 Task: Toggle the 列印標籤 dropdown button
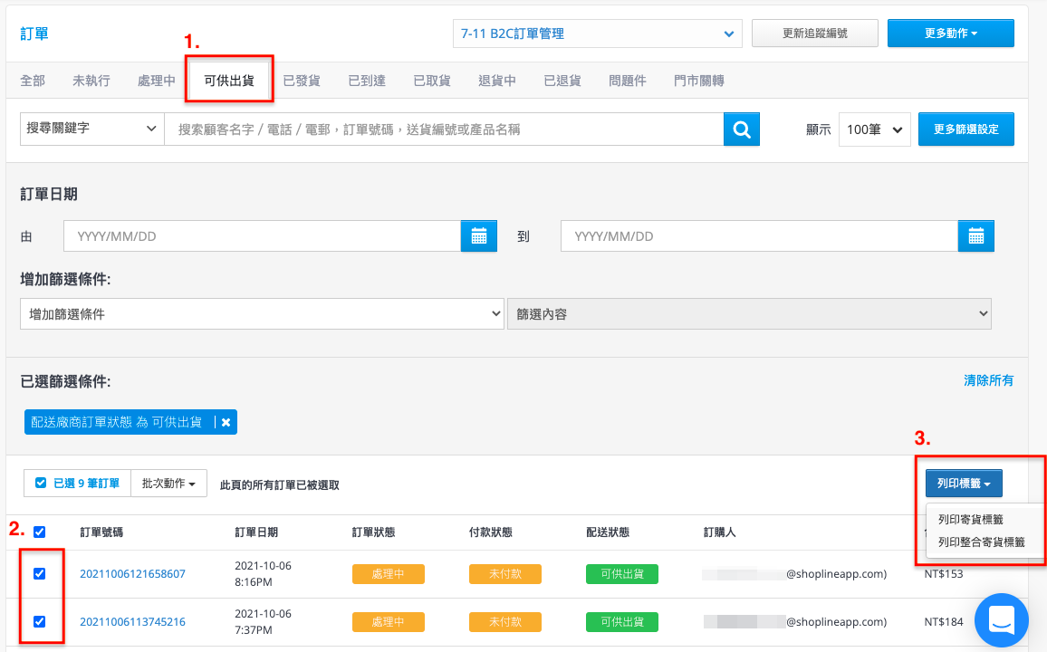click(964, 484)
